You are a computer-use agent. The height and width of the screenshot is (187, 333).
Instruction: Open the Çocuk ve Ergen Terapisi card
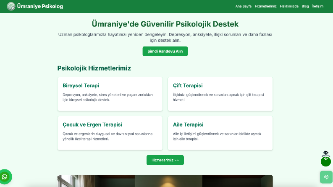tap(110, 133)
